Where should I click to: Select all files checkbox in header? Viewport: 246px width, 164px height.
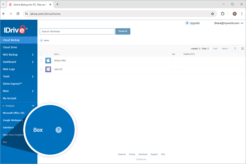click(x=41, y=54)
